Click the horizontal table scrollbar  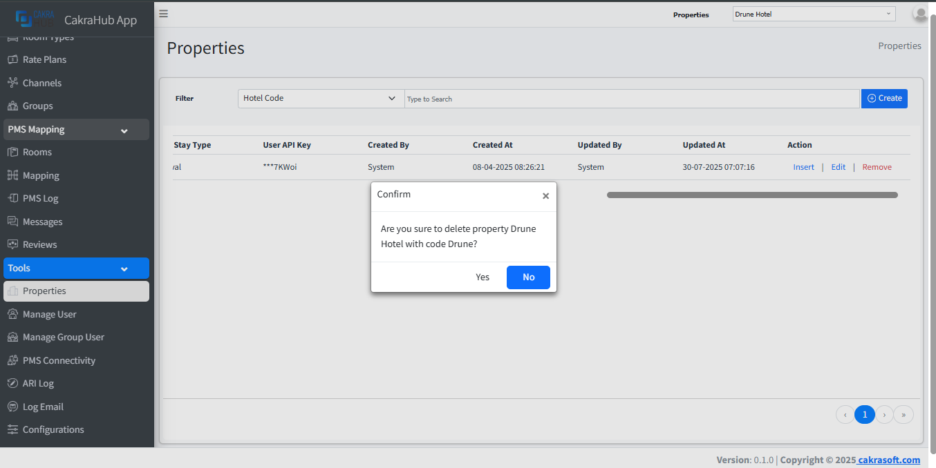pos(752,195)
